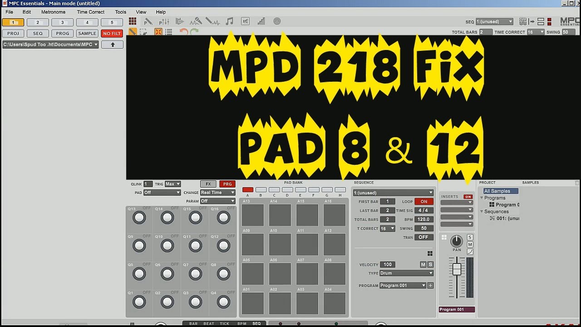The height and width of the screenshot is (327, 581).
Task: Select the dashed marquee selection tool
Action: tap(143, 32)
